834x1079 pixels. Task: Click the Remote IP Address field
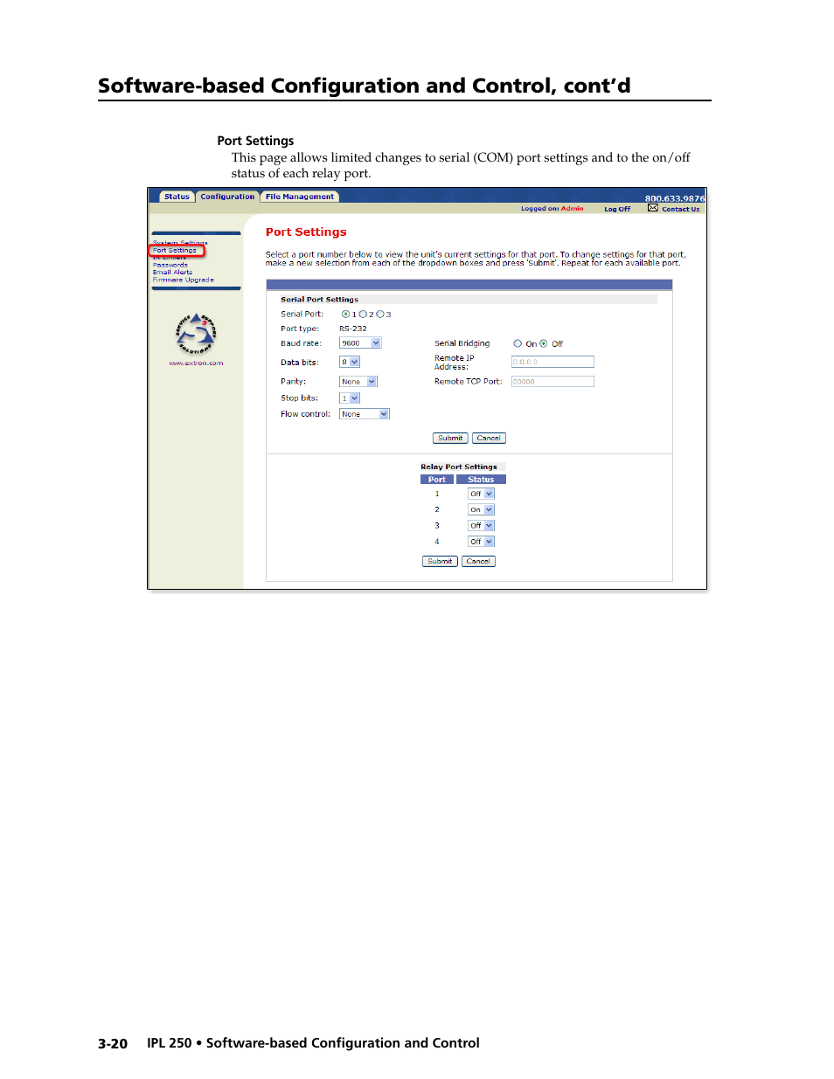coord(553,362)
